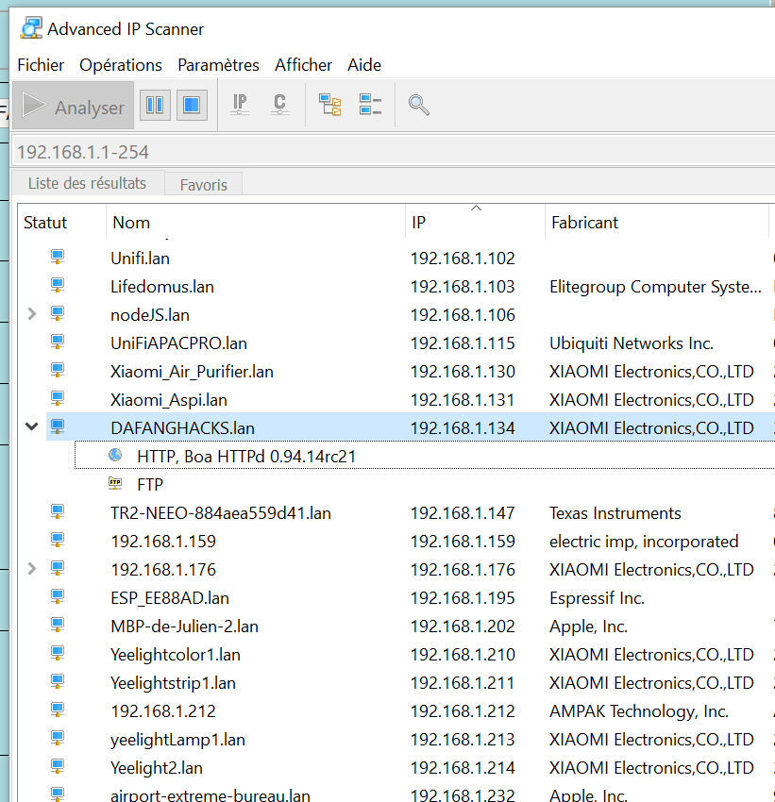Click the Ubiquiti Networks Inc. manufacturer cell
This screenshot has width=775, height=802.
click(632, 343)
